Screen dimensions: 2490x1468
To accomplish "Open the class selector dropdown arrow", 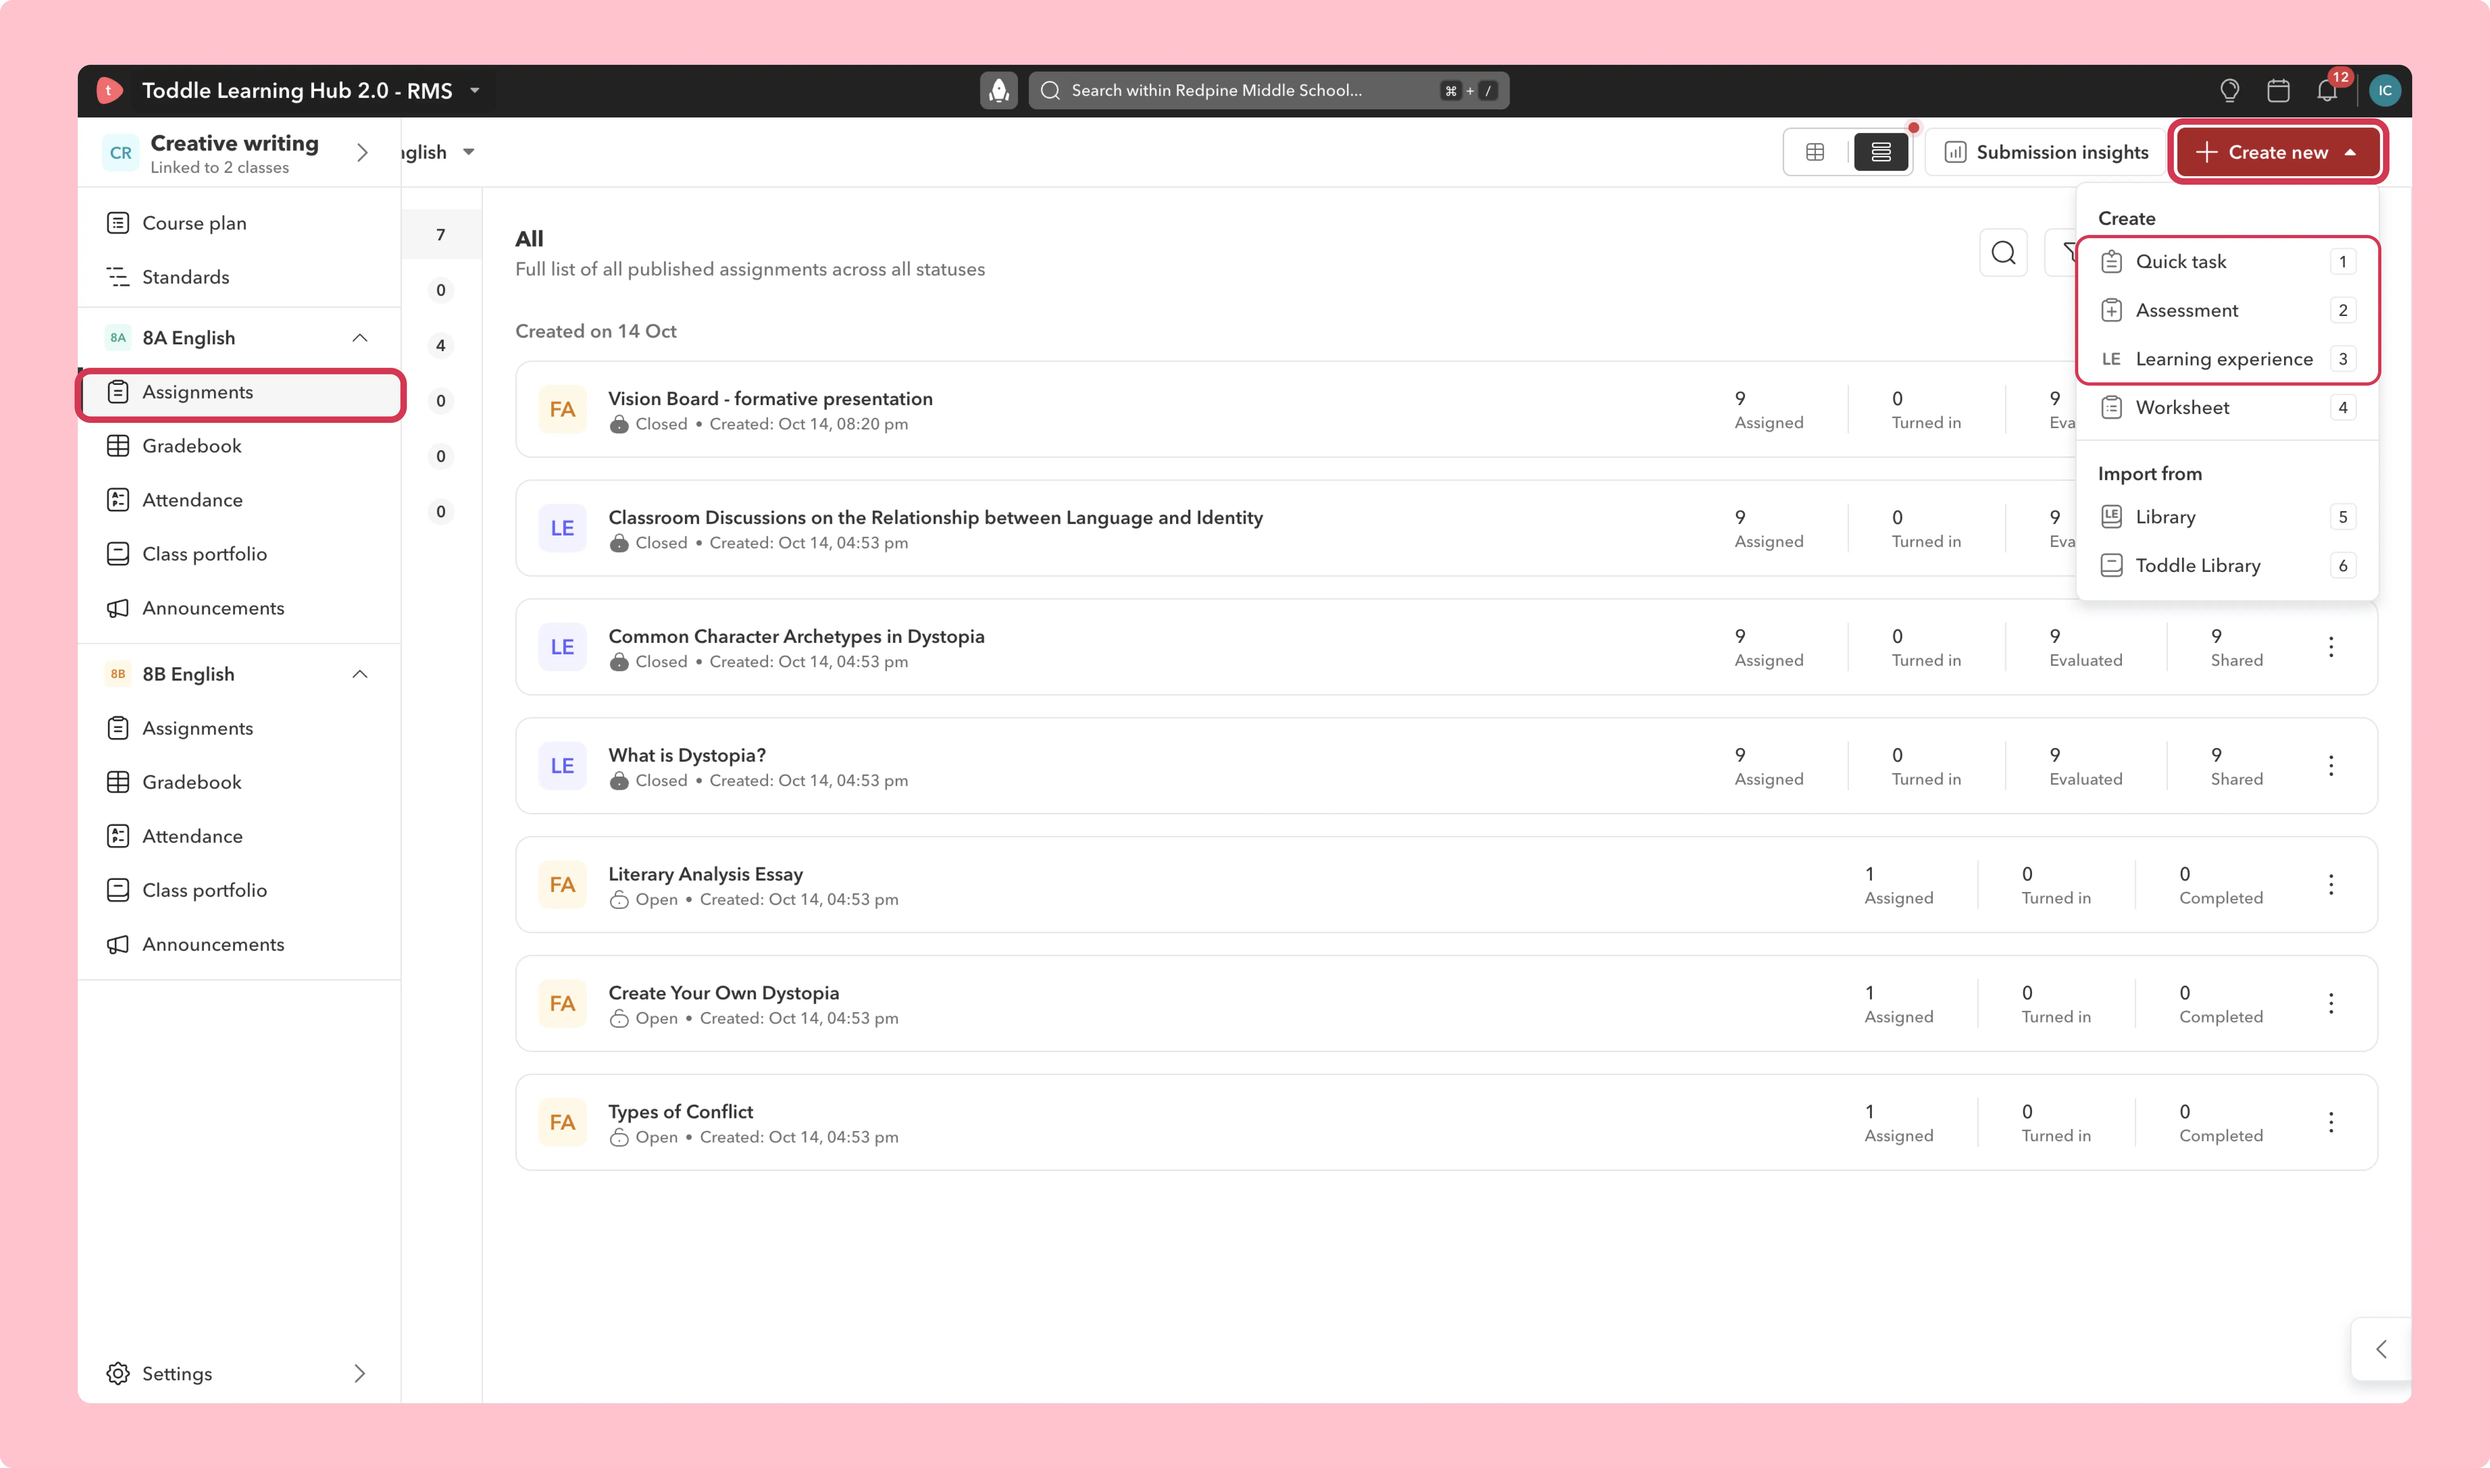I will pos(469,152).
